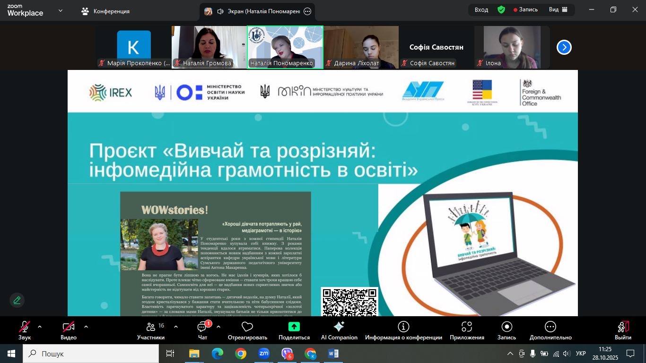The image size is (646, 363).
Task: Expand audio options arrow beside Звук
Action: click(x=40, y=327)
